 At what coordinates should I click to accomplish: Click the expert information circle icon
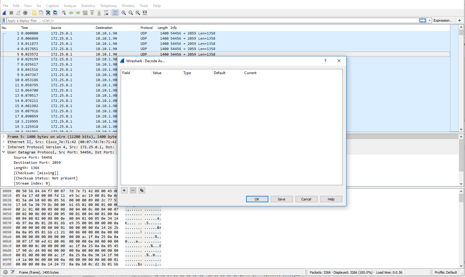tap(5, 272)
